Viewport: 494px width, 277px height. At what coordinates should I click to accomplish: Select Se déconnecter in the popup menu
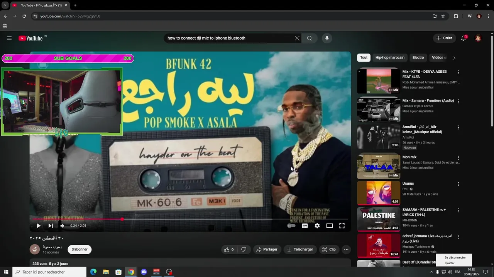pyautogui.click(x=455, y=257)
